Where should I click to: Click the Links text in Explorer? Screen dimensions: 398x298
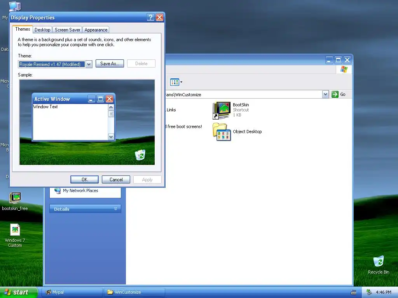click(x=171, y=110)
